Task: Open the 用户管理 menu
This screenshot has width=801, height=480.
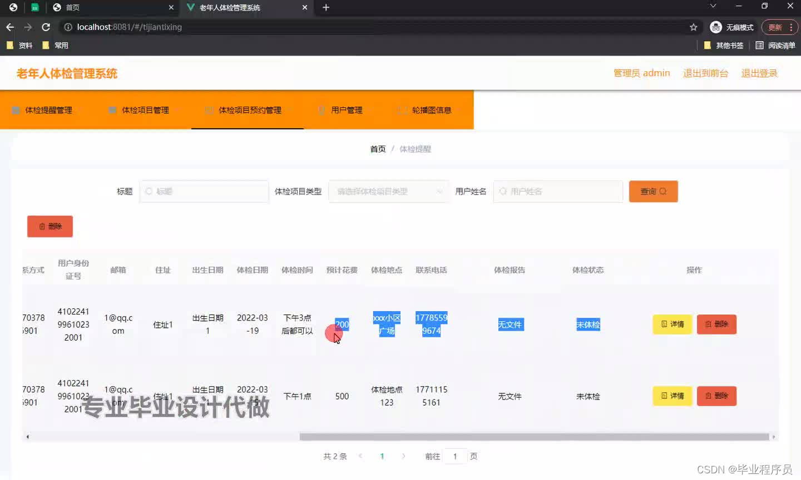Action: (x=346, y=110)
